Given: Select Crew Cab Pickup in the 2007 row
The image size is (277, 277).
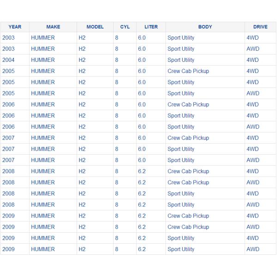Looking at the screenshot, I should click(188, 138).
